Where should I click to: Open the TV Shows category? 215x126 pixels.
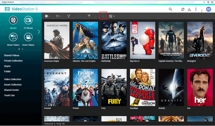28,23
